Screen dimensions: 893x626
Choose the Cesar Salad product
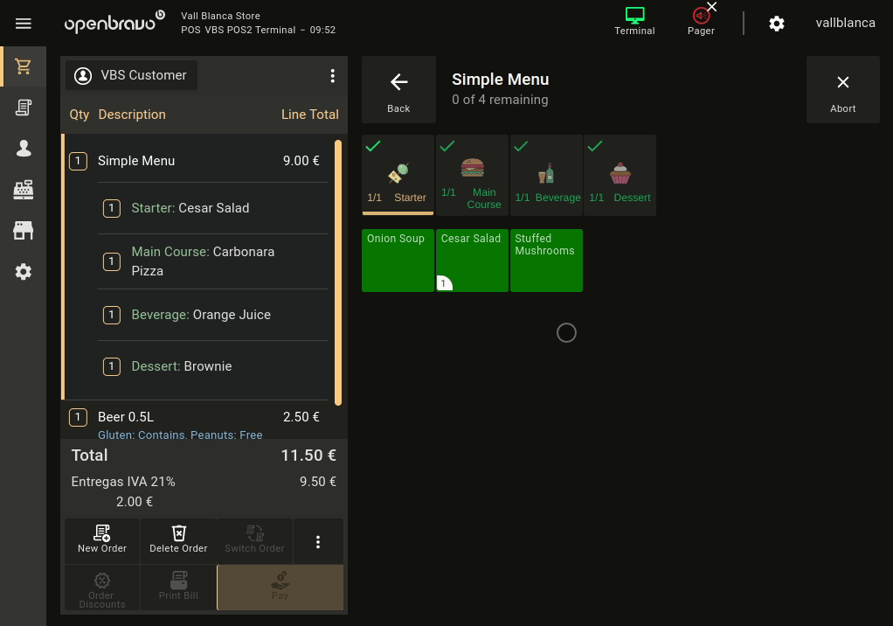472,261
